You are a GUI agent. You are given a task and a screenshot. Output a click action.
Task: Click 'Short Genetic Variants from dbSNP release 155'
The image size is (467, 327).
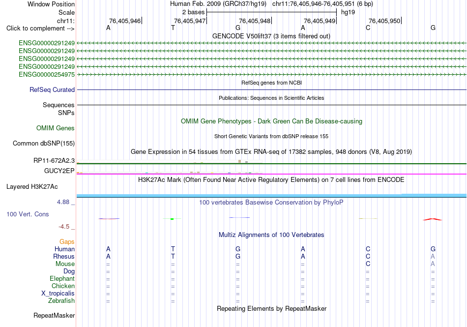271,136
